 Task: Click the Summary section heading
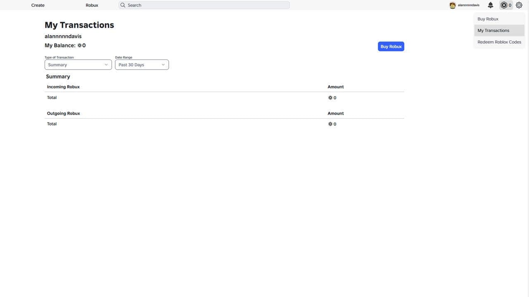pos(58,76)
